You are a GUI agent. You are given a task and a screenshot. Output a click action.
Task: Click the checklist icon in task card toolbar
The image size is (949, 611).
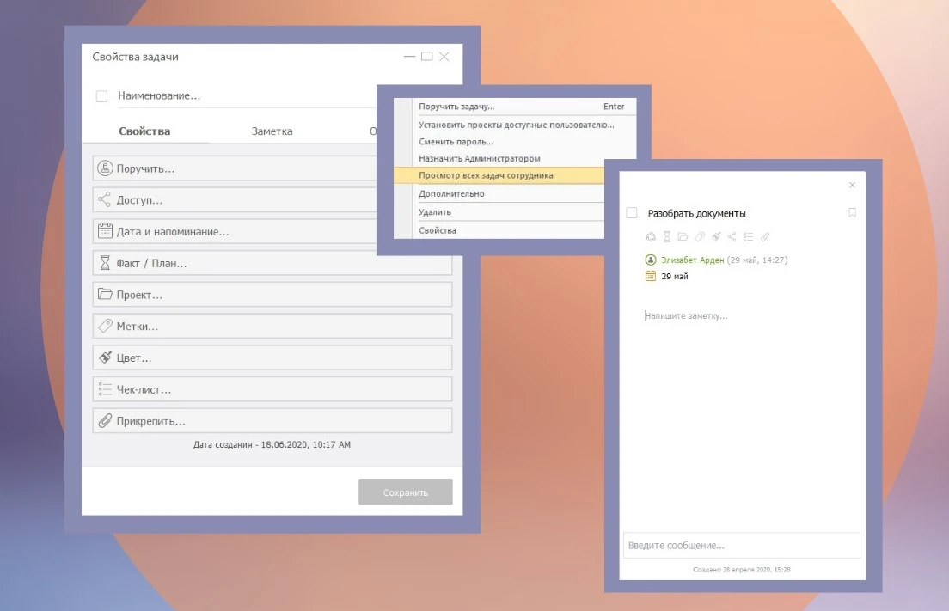click(x=748, y=237)
